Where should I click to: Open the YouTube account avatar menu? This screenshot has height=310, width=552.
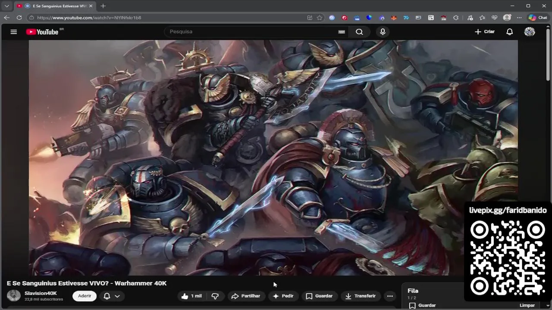pyautogui.click(x=530, y=32)
